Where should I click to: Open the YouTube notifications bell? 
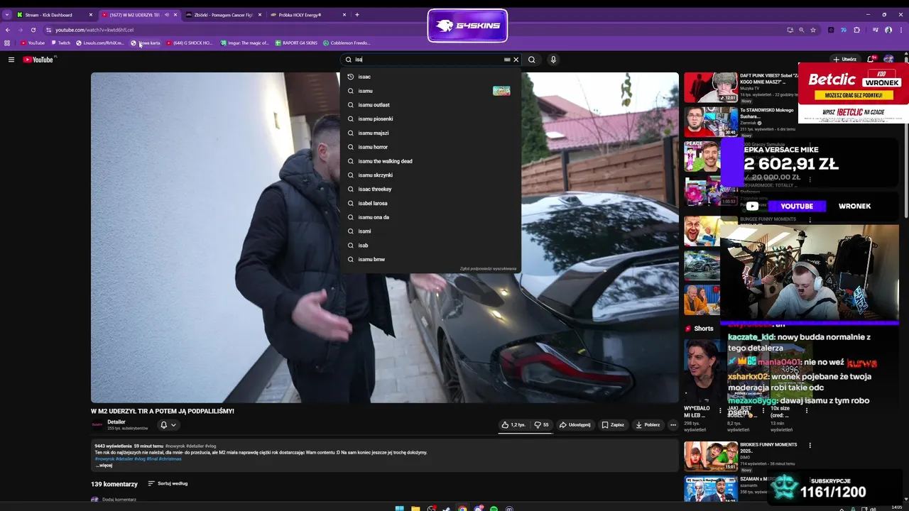pos(871,60)
